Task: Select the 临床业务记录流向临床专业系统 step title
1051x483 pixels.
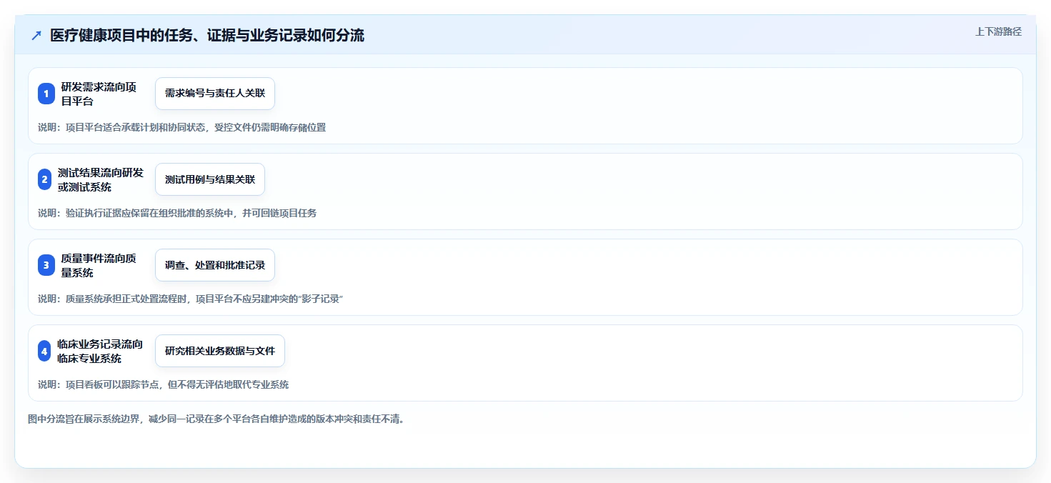Action: [100, 351]
